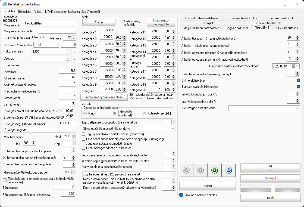Open Csoport dropdown list
Viewport: 304px width, 207px height.
[x=68, y=58]
